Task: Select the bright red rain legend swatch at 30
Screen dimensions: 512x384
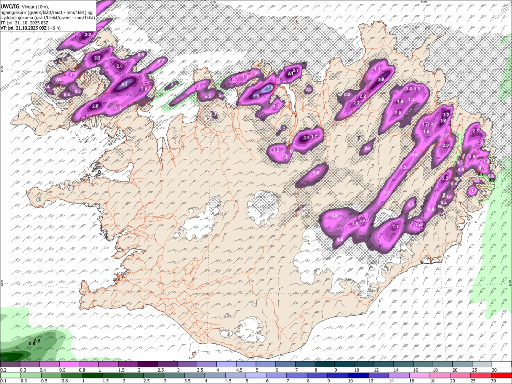Action: coord(501,375)
